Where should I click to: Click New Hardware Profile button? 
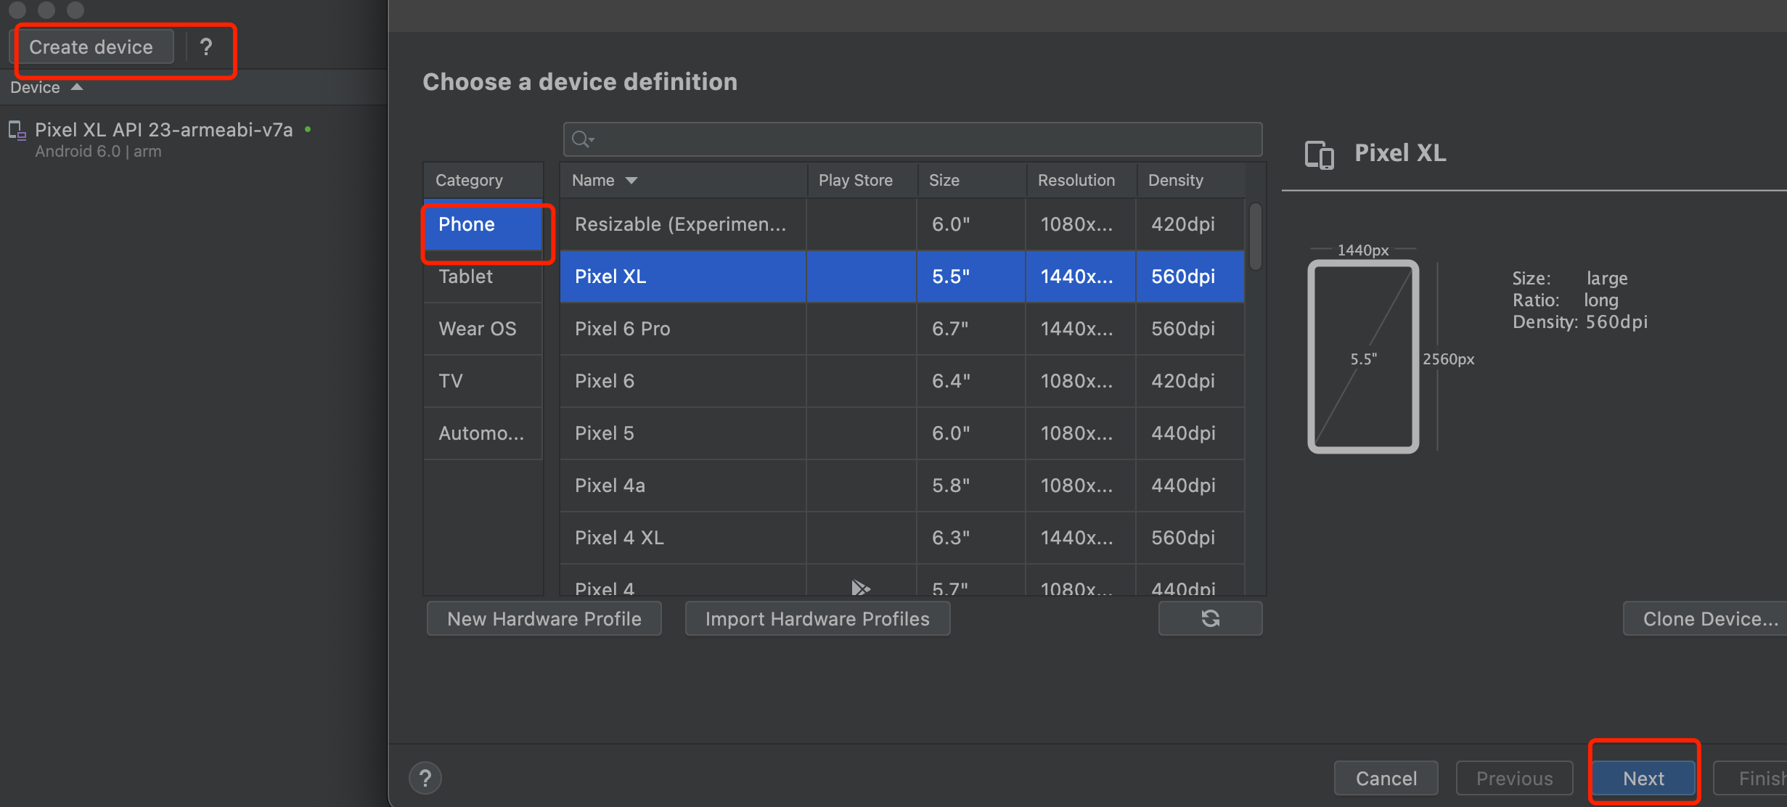coord(542,618)
